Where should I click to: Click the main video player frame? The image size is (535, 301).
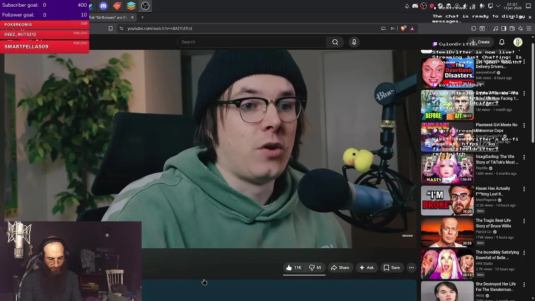211,149
